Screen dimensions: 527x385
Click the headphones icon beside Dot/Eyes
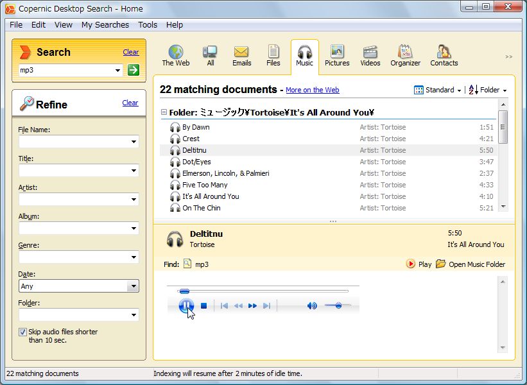175,162
